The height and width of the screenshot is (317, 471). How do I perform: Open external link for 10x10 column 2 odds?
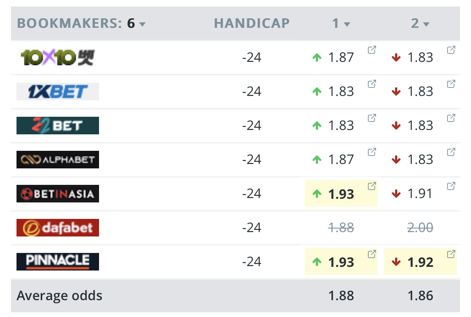(x=451, y=50)
